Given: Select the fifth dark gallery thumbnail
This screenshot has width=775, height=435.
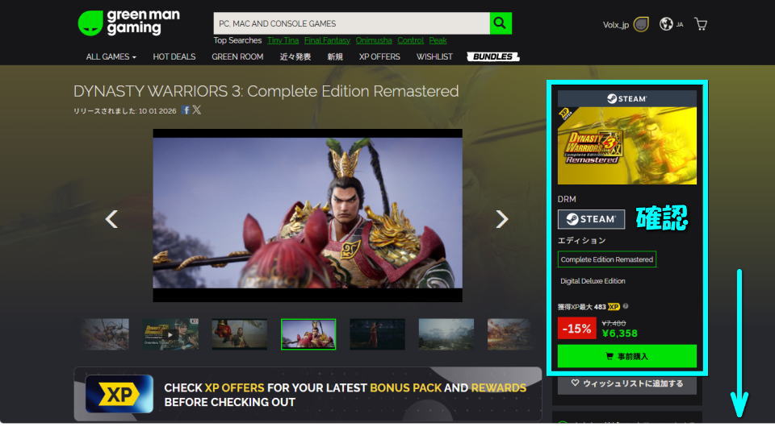Looking at the screenshot, I should (377, 334).
